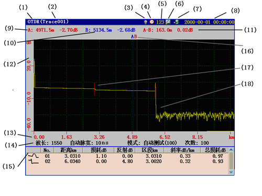The image size is (262, 196).
Task: Select event row 01 at 3.0310 km
Action: pyautogui.click(x=127, y=156)
